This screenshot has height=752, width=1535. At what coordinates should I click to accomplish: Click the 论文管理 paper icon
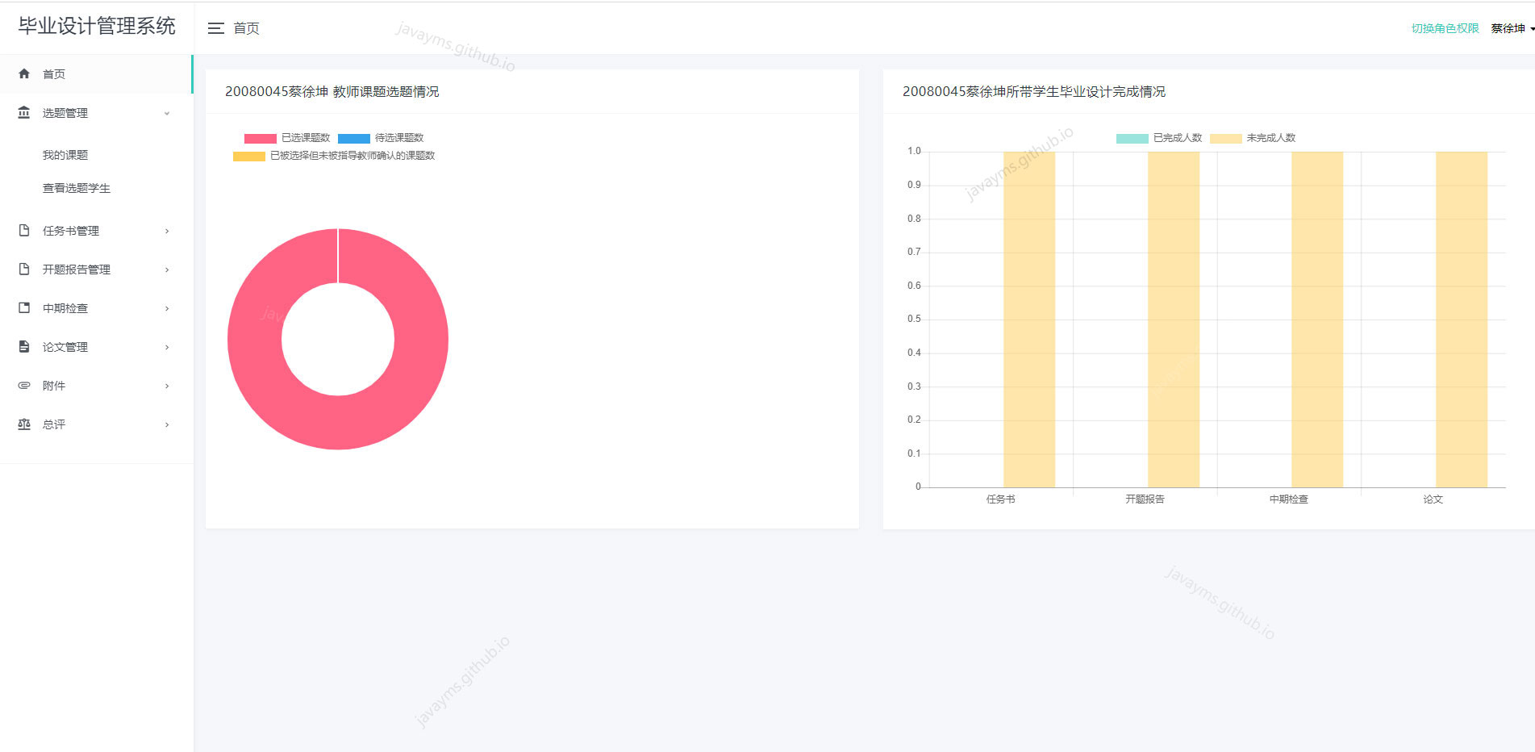(x=24, y=346)
